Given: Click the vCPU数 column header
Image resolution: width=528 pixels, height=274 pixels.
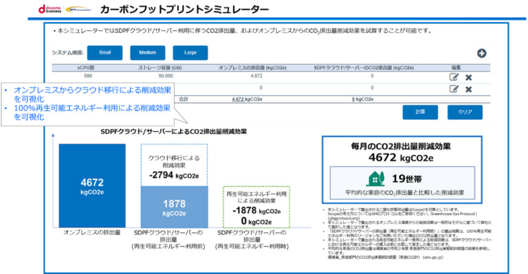Looking at the screenshot, I should click(86, 67).
